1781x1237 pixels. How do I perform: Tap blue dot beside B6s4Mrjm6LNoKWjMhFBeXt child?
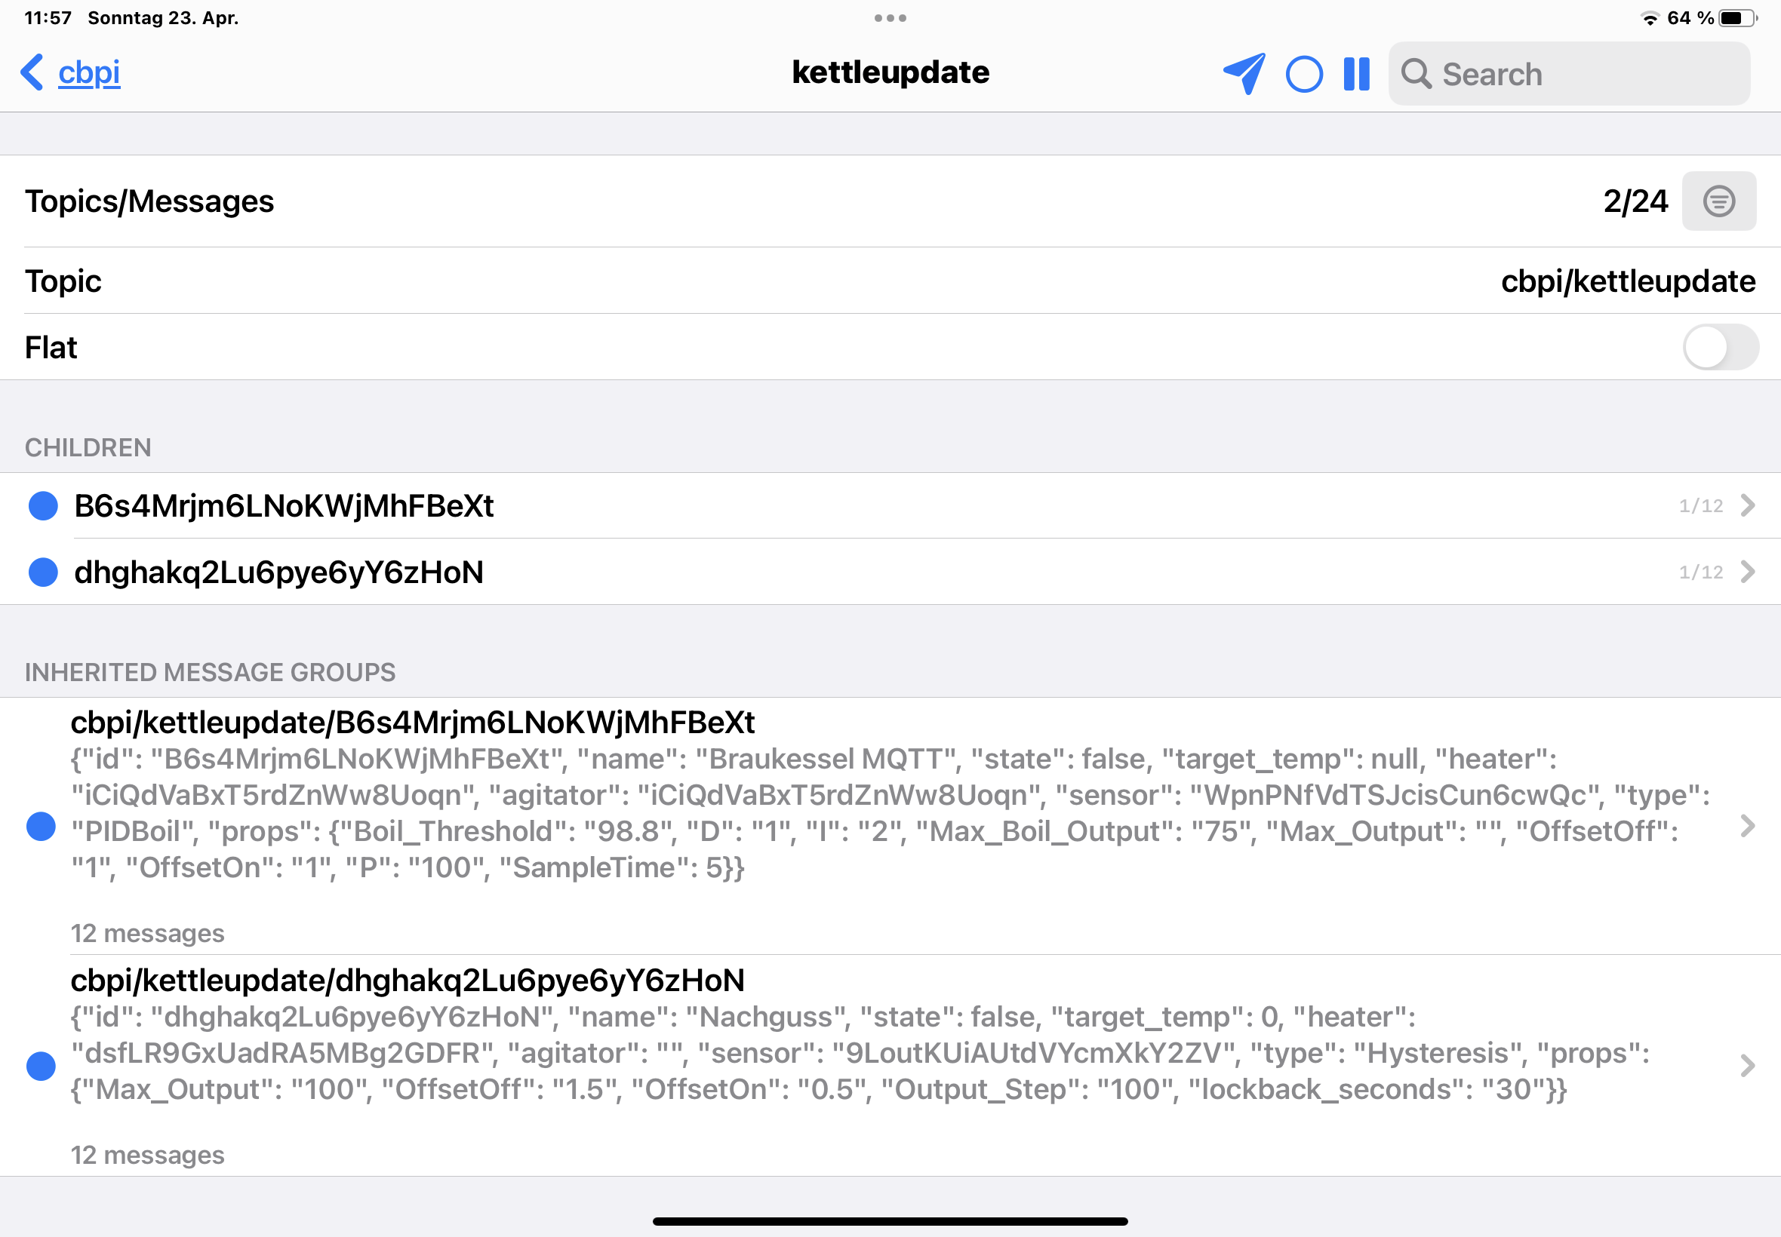point(44,506)
